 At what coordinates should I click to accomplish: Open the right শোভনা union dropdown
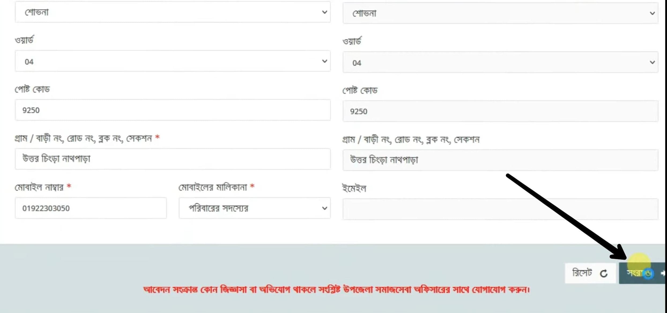[x=500, y=13]
